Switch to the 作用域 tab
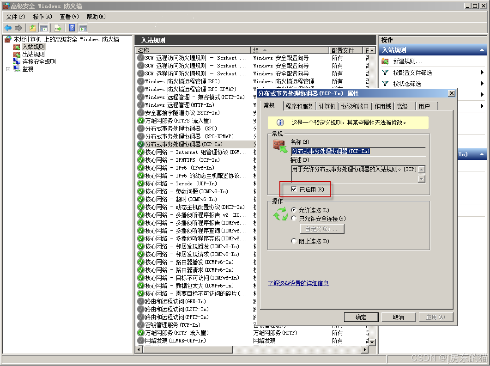This screenshot has height=366, width=490. tap(383, 106)
